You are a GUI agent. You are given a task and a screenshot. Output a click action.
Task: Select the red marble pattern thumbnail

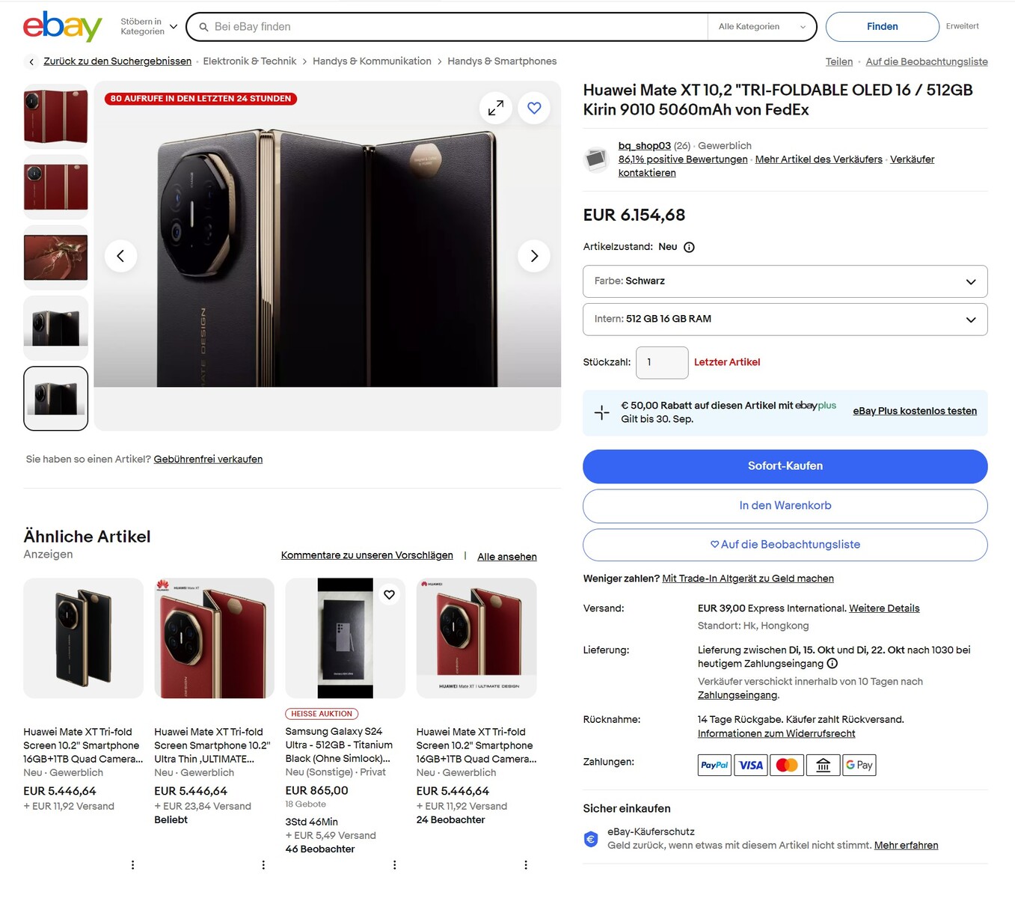(56, 257)
